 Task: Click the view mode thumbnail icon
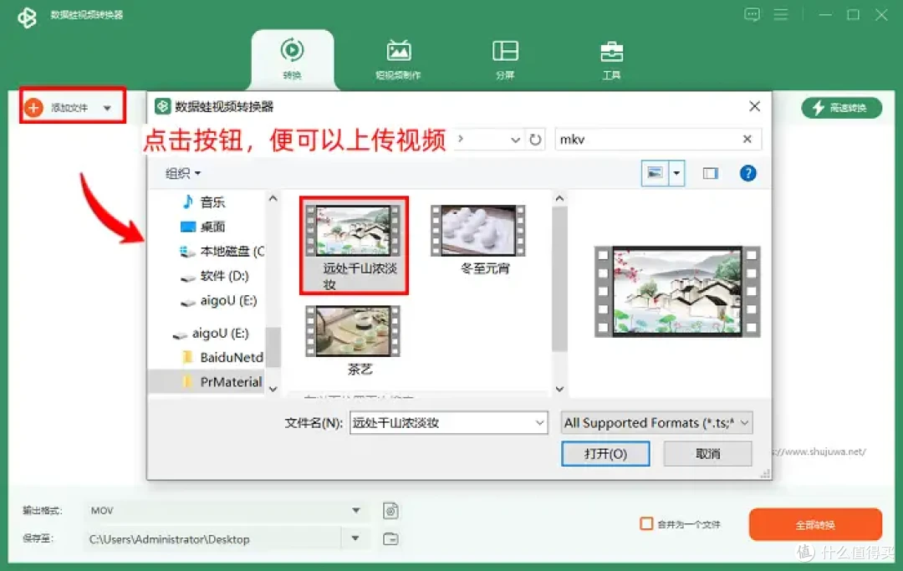[655, 173]
